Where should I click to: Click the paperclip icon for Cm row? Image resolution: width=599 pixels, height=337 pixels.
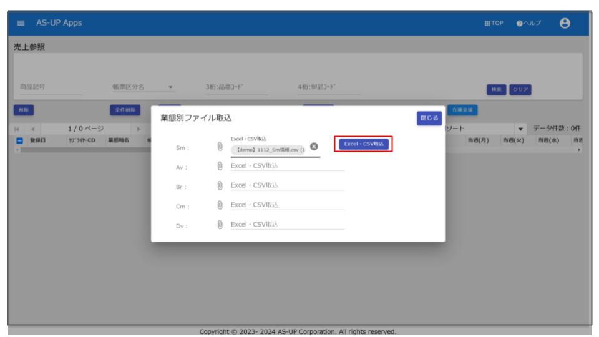[220, 205]
